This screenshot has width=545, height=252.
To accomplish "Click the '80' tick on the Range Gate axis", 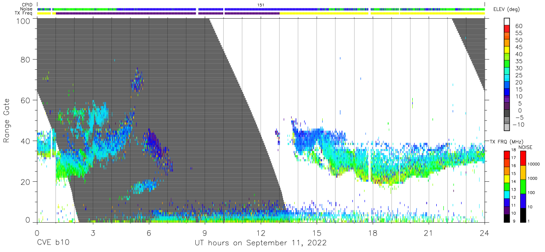I will click(x=26, y=60).
